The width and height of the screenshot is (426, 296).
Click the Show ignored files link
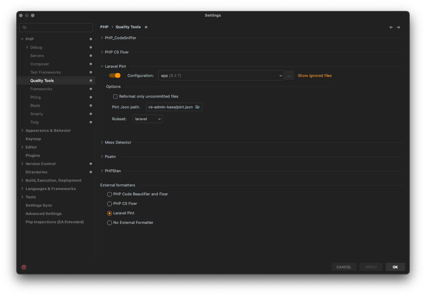315,75
